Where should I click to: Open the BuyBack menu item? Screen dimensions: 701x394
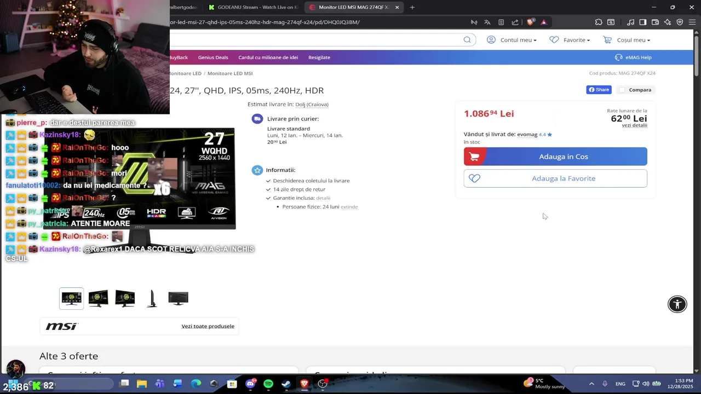coord(179,57)
